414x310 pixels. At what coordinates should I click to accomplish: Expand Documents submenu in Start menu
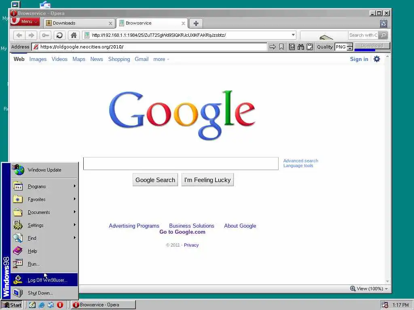coord(44,212)
